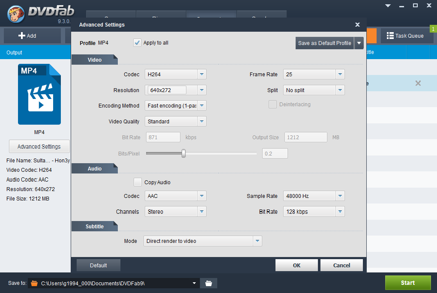Open the Save as Default Profile arrow menu

[359, 43]
